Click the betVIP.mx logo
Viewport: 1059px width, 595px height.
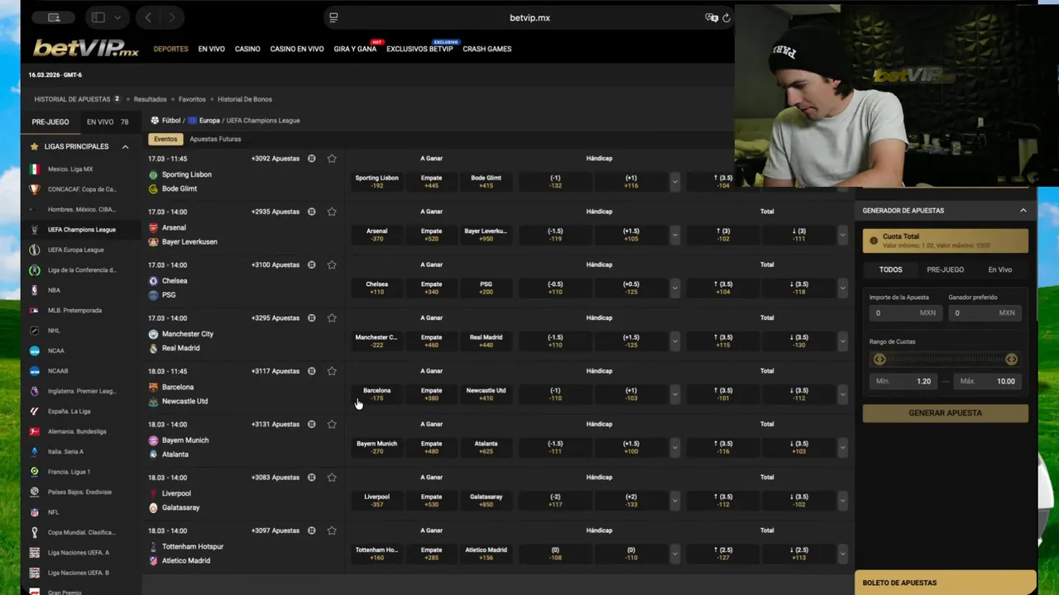(86, 49)
